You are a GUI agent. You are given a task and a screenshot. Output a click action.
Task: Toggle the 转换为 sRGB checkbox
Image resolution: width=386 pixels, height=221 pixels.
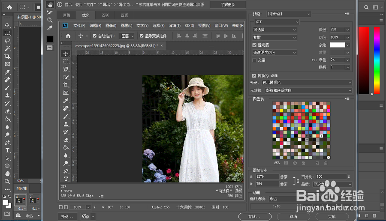click(x=254, y=76)
